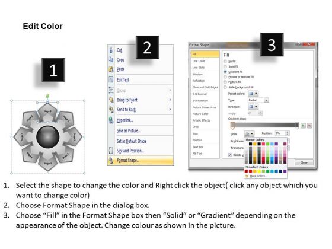
Task: Select the Gradient fill radio button
Action: (x=225, y=72)
